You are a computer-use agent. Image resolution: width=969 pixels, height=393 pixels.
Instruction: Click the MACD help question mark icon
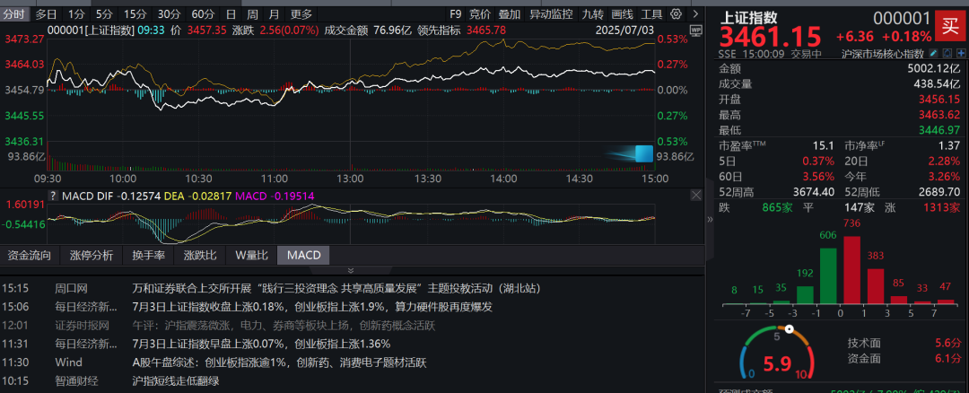[x=52, y=196]
